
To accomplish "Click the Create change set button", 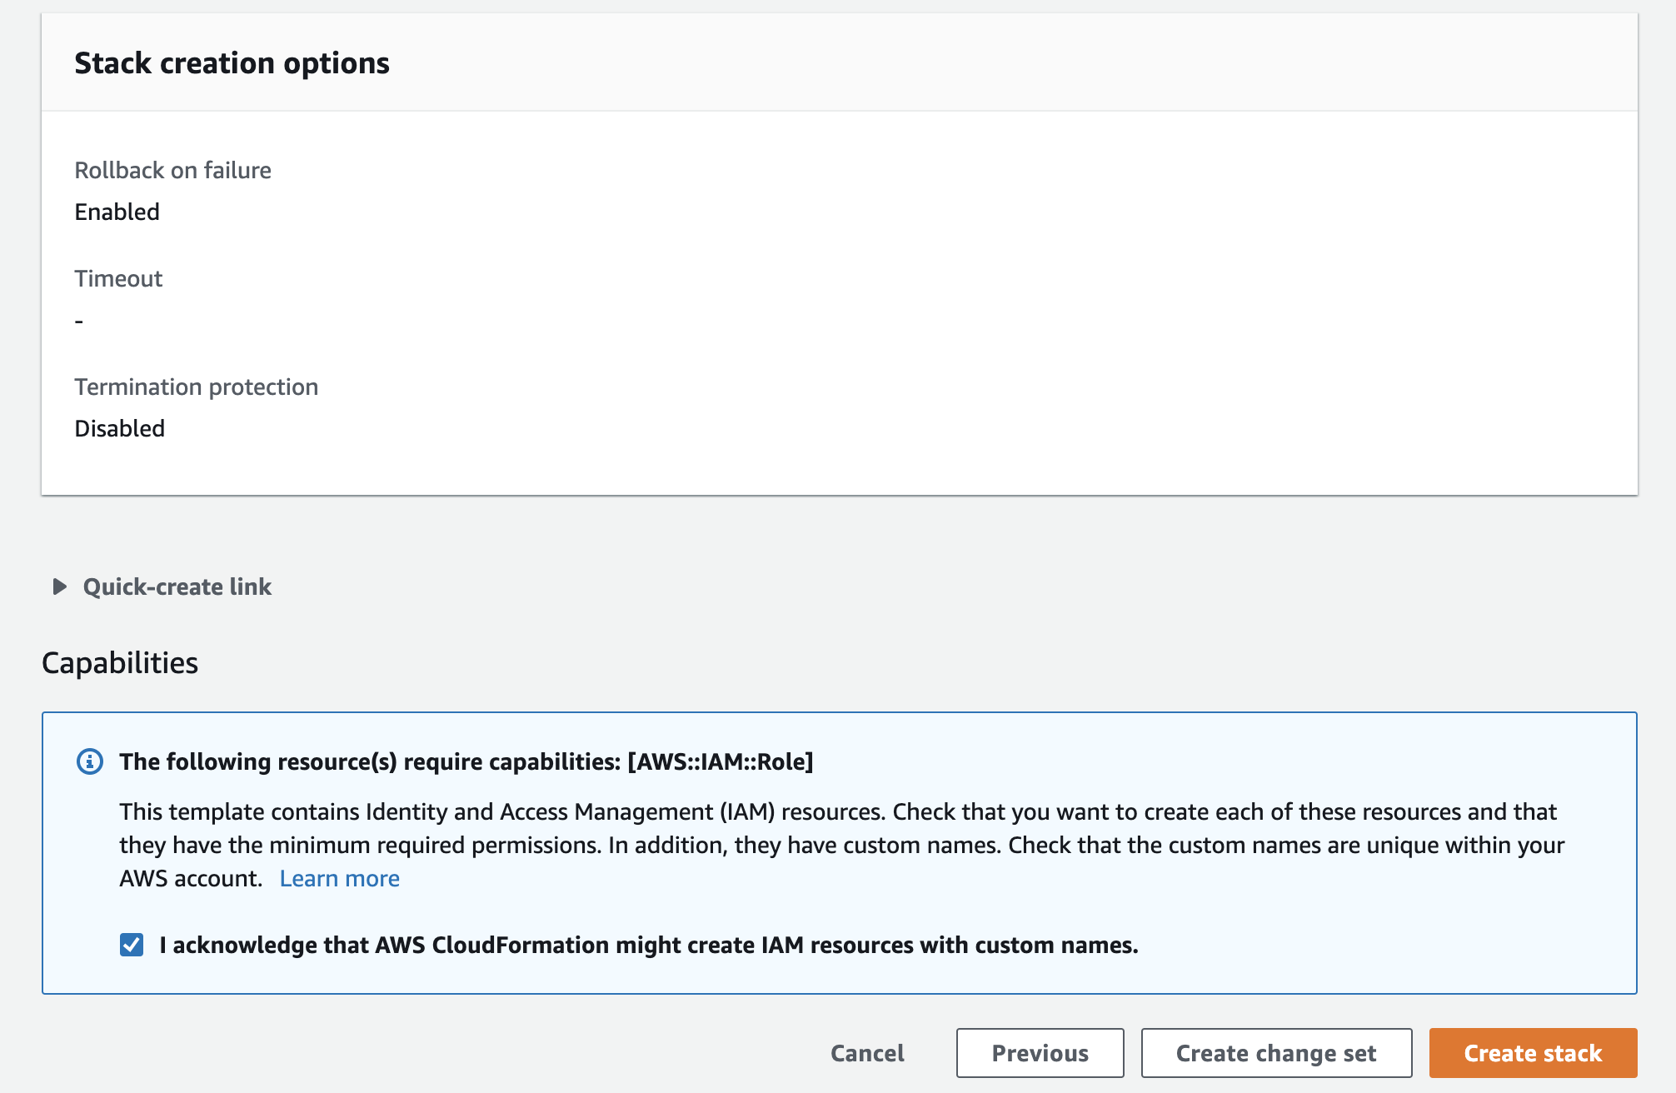I will pos(1275,1053).
